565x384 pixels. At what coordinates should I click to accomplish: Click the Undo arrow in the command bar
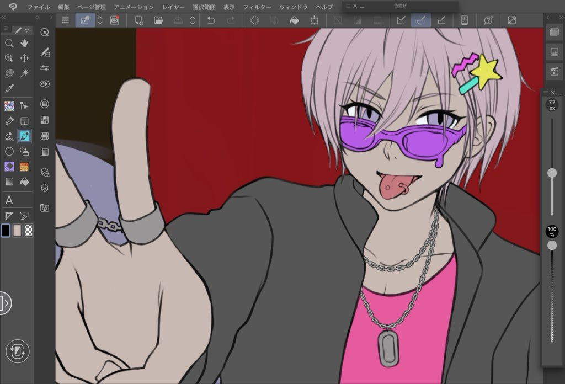[211, 20]
